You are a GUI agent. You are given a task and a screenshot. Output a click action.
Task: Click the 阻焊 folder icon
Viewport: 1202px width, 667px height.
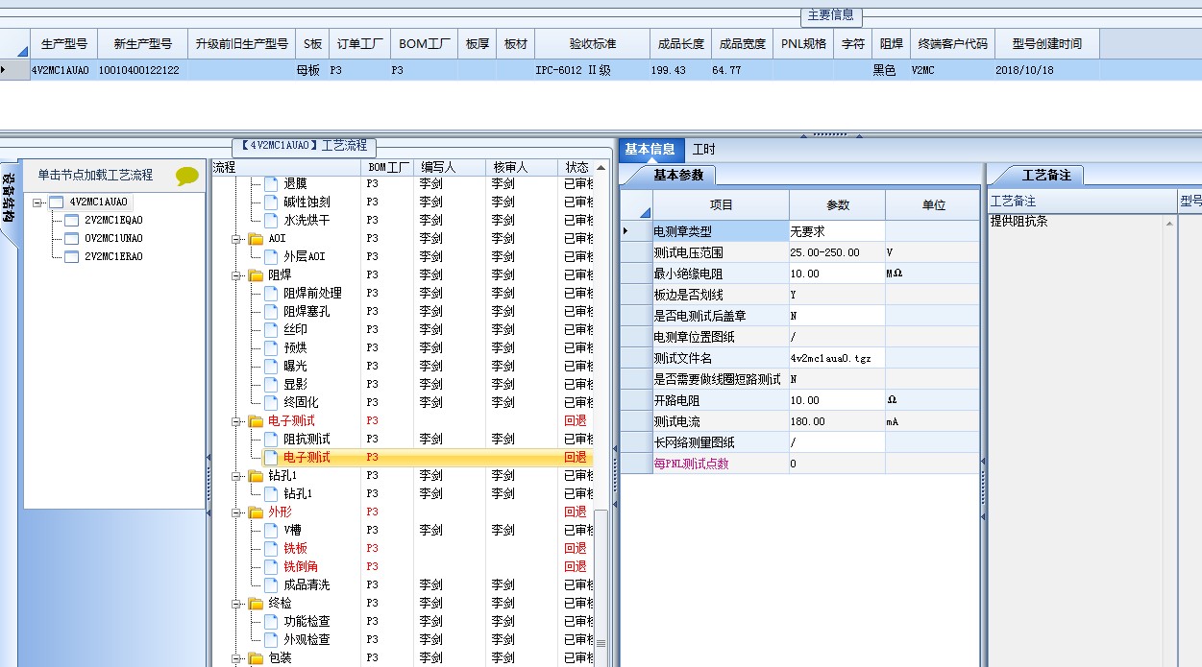(256, 274)
